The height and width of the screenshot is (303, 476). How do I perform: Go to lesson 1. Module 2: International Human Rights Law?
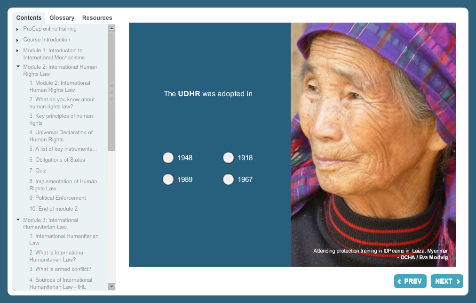[59, 86]
